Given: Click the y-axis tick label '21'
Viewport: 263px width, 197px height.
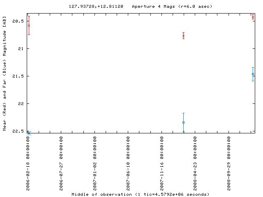Looking at the screenshot, I should 21,48.
